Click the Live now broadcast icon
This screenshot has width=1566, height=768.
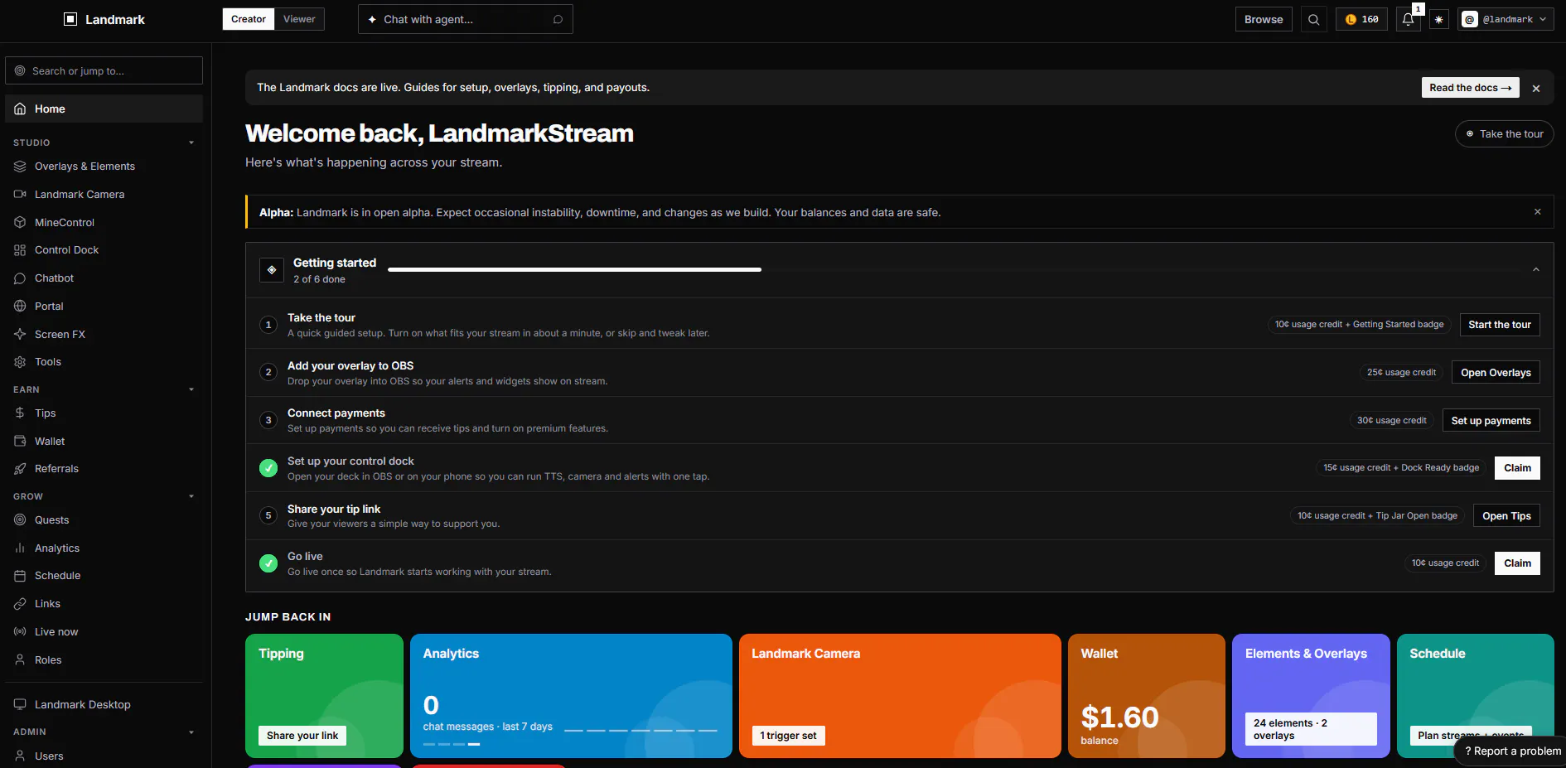[x=20, y=631]
